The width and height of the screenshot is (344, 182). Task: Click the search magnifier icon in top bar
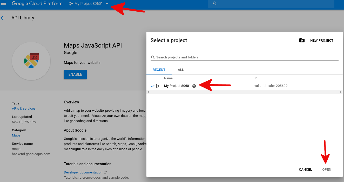214,4
